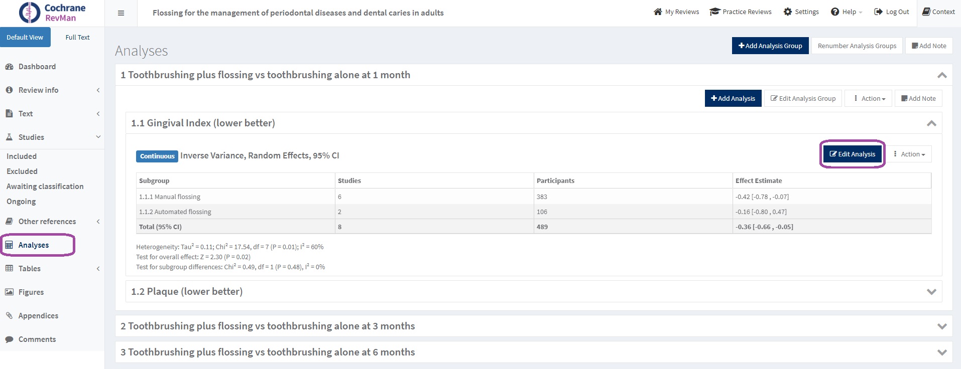This screenshot has width=961, height=369.
Task: Open Included studies list
Action: [22, 156]
